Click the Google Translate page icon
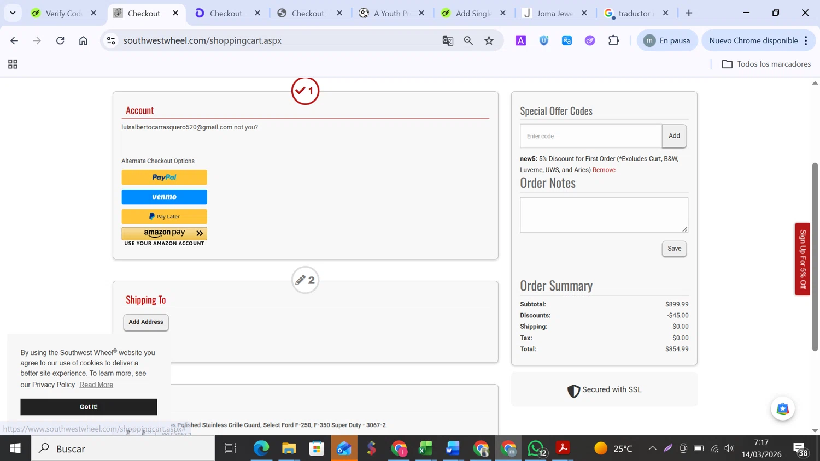820x461 pixels. (x=448, y=40)
